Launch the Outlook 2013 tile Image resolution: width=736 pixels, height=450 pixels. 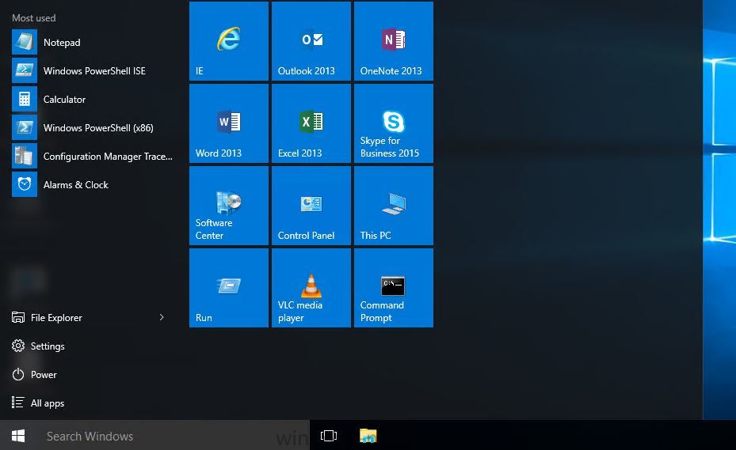coord(311,41)
